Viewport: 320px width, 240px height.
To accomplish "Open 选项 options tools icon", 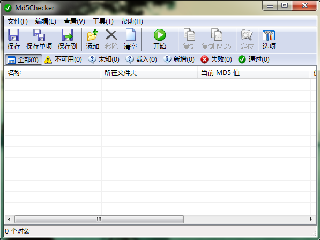I will [x=269, y=35].
